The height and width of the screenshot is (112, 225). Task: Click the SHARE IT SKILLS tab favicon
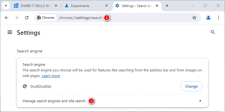pos(16,6)
